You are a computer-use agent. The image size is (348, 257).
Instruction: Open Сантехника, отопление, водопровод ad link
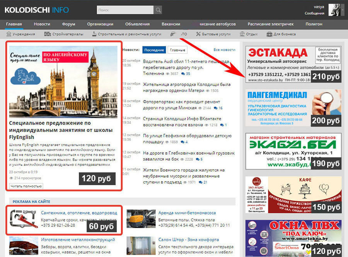pyautogui.click(x=79, y=213)
